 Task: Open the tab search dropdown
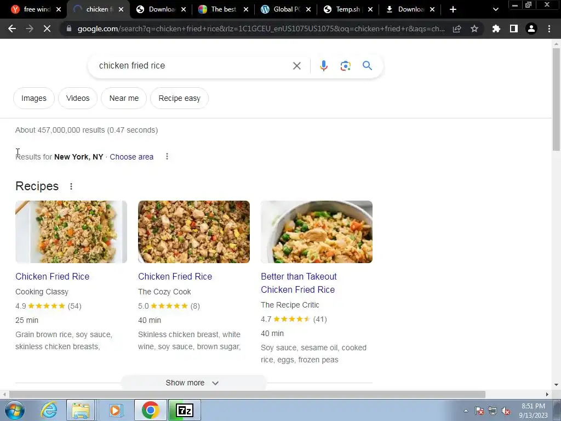(x=495, y=9)
